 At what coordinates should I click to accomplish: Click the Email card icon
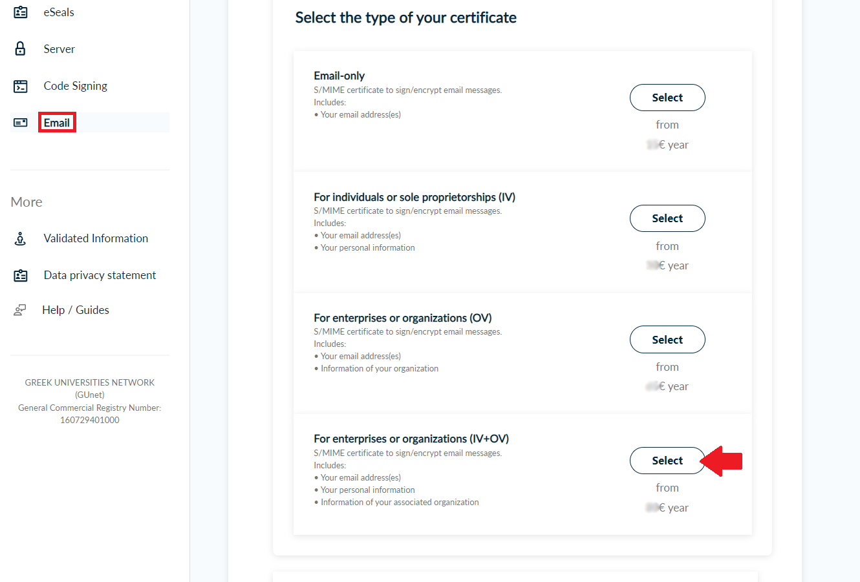point(21,123)
